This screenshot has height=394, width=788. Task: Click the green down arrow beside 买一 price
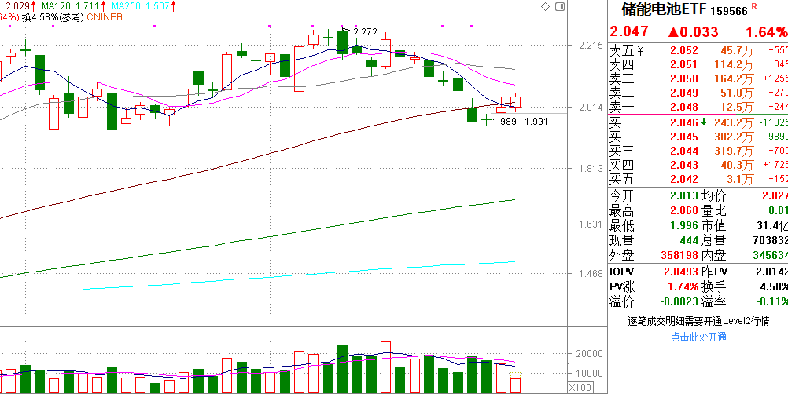[704, 122]
